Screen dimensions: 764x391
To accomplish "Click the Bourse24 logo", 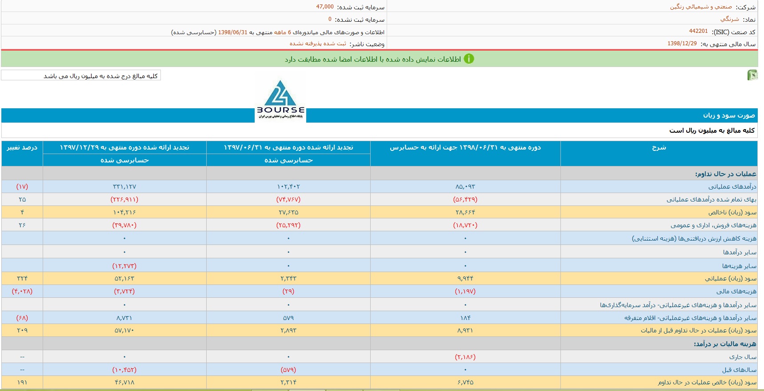I will (x=280, y=100).
